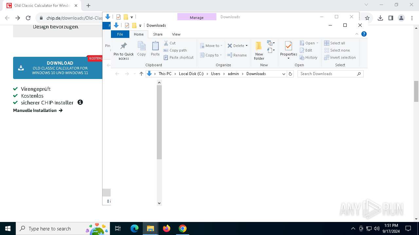Click New folder icon in rear Explorer title bar
The height and width of the screenshot is (235, 419).
pos(126,17)
